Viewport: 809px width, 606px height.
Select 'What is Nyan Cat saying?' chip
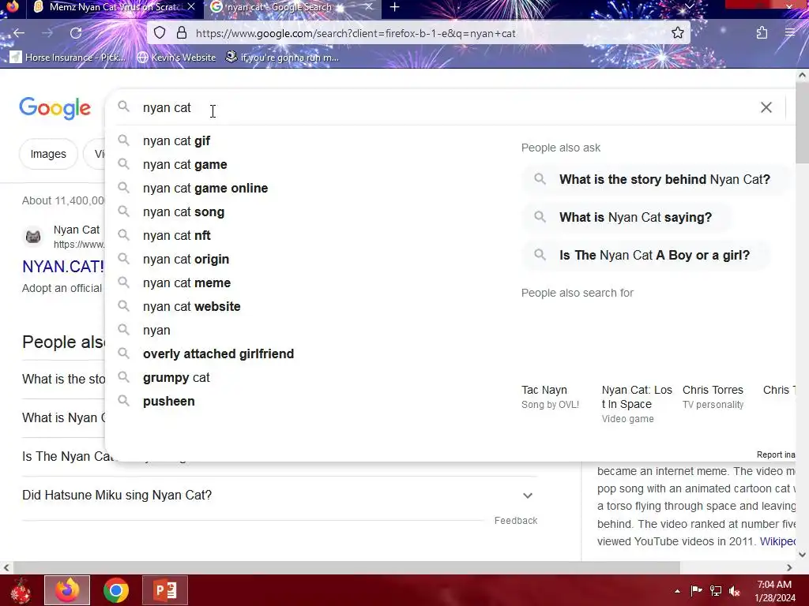626,218
